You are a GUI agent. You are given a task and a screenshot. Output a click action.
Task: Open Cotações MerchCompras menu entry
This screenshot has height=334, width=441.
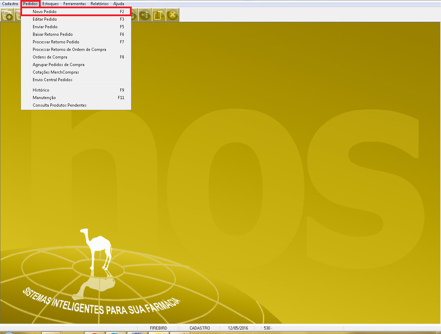point(56,72)
